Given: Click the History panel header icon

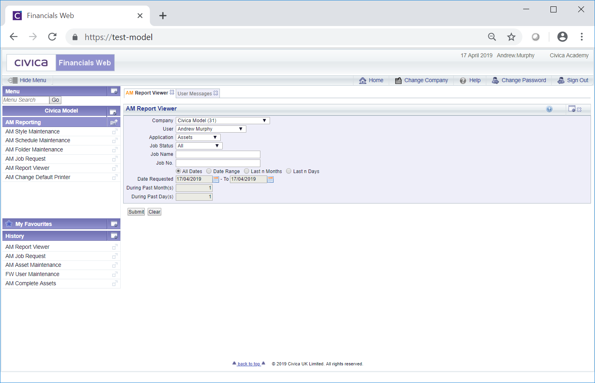Looking at the screenshot, I should click(x=114, y=236).
